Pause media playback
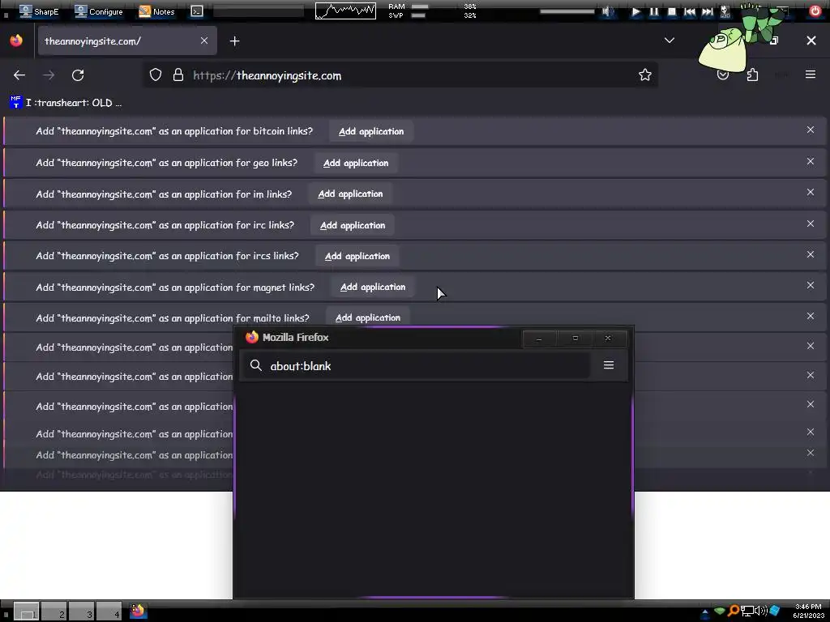The width and height of the screenshot is (830, 622). (x=654, y=11)
